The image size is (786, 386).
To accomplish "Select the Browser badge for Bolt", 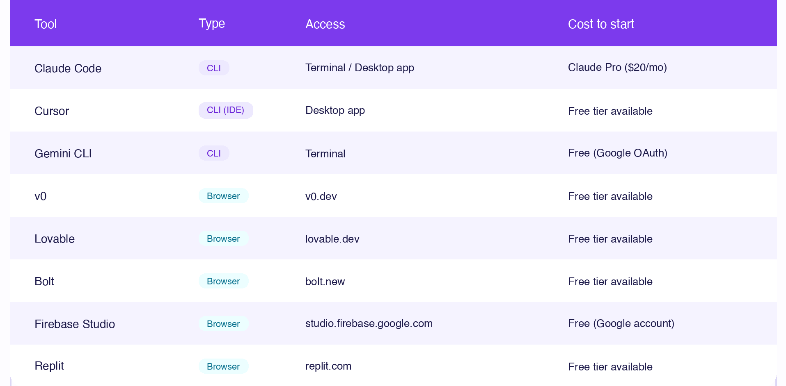I will [x=224, y=281].
